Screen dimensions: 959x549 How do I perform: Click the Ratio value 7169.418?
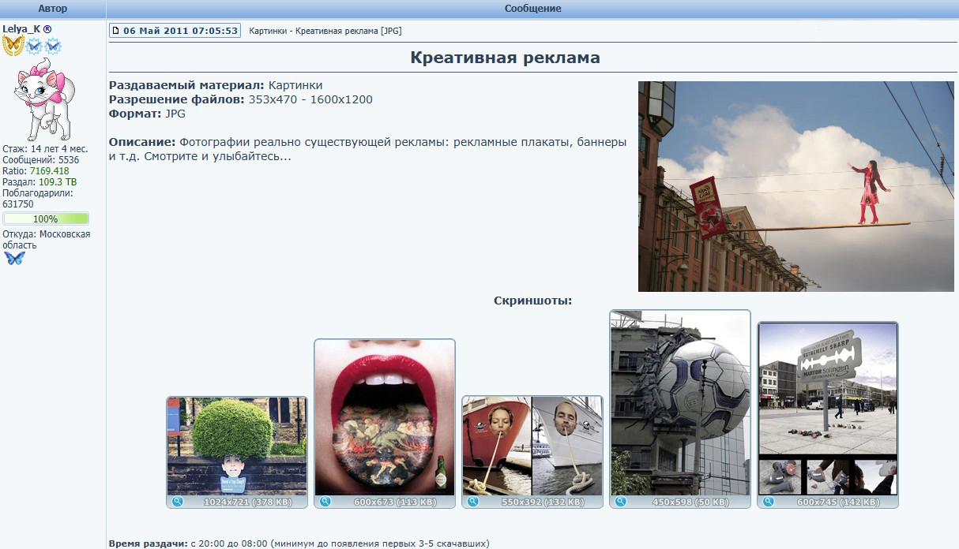pos(49,171)
